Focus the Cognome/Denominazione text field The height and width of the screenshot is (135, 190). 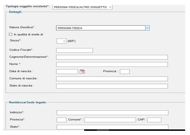tap(112, 57)
